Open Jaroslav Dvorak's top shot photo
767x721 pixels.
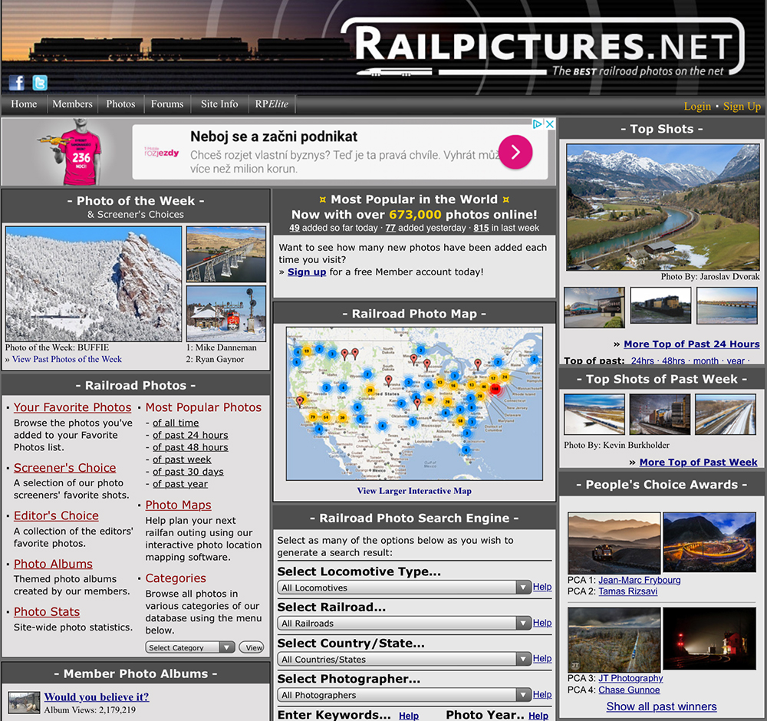(x=663, y=207)
